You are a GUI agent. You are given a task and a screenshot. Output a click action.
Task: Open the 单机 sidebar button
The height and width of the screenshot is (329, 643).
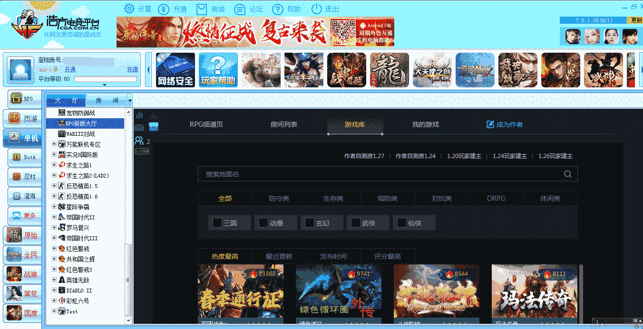[x=22, y=138]
